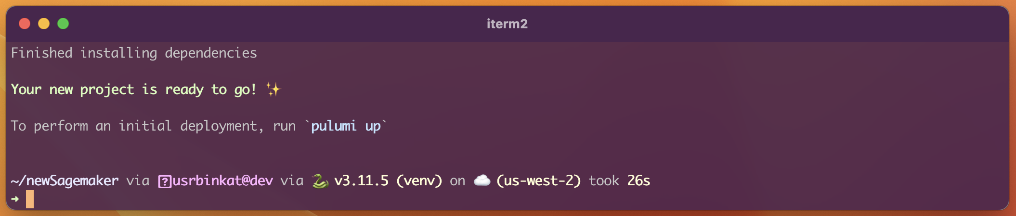The image size is (1016, 216).
Task: Click the (us-west-2) region text
Action: pyautogui.click(x=538, y=181)
